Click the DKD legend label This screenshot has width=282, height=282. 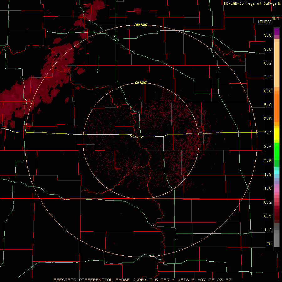pos(275,18)
